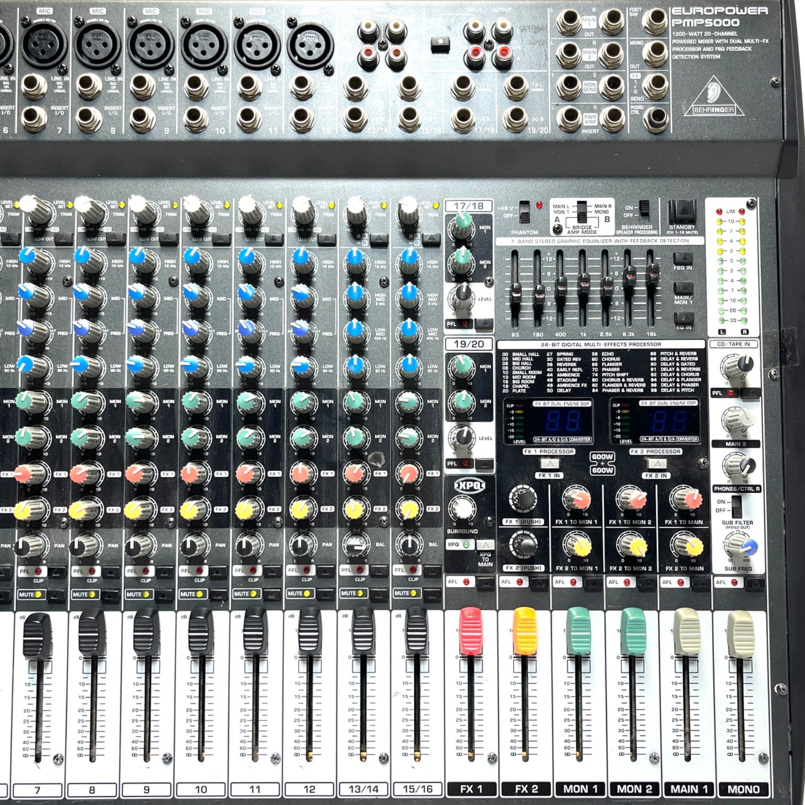Toggle the Sub Filter on/off switch
805x805 pixels.
737,506
